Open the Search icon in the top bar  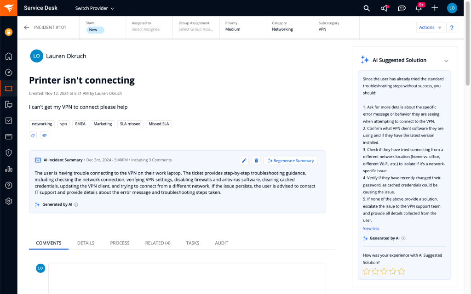click(x=366, y=8)
